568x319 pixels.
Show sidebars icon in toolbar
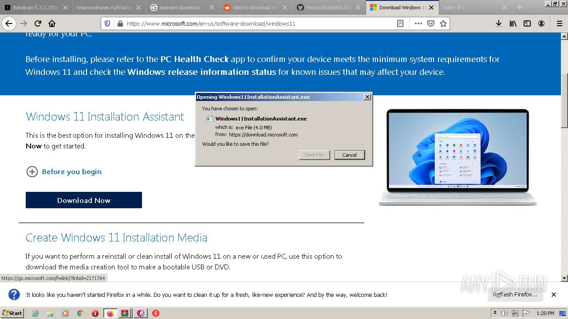pos(527,23)
